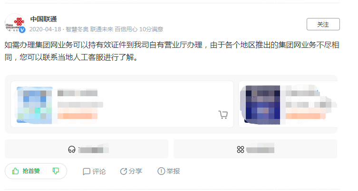This screenshot has width=358, height=191.
Task: Click the 抢首赞 green label text
Action: [x=31, y=171]
